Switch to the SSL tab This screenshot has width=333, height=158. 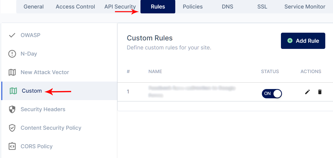tap(262, 7)
